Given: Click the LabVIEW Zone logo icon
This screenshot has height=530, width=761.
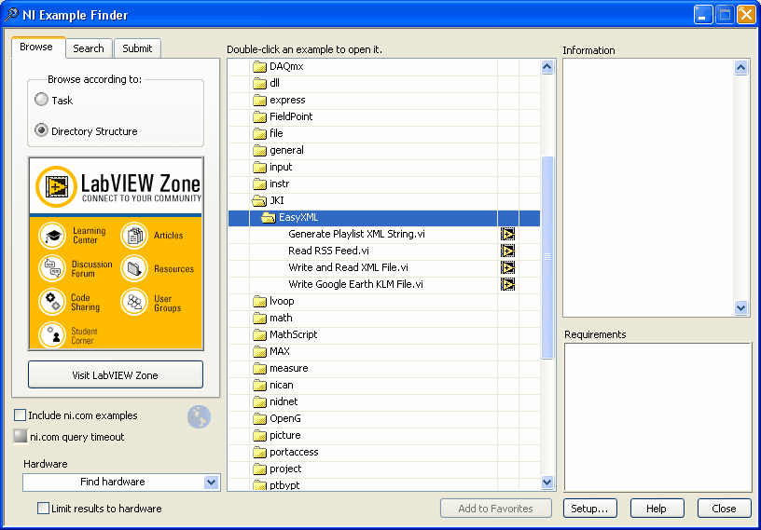Looking at the screenshot, I should pos(56,186).
